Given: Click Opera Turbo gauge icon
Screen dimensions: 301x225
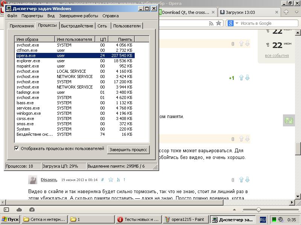Looking at the screenshot, I should coord(32,210).
